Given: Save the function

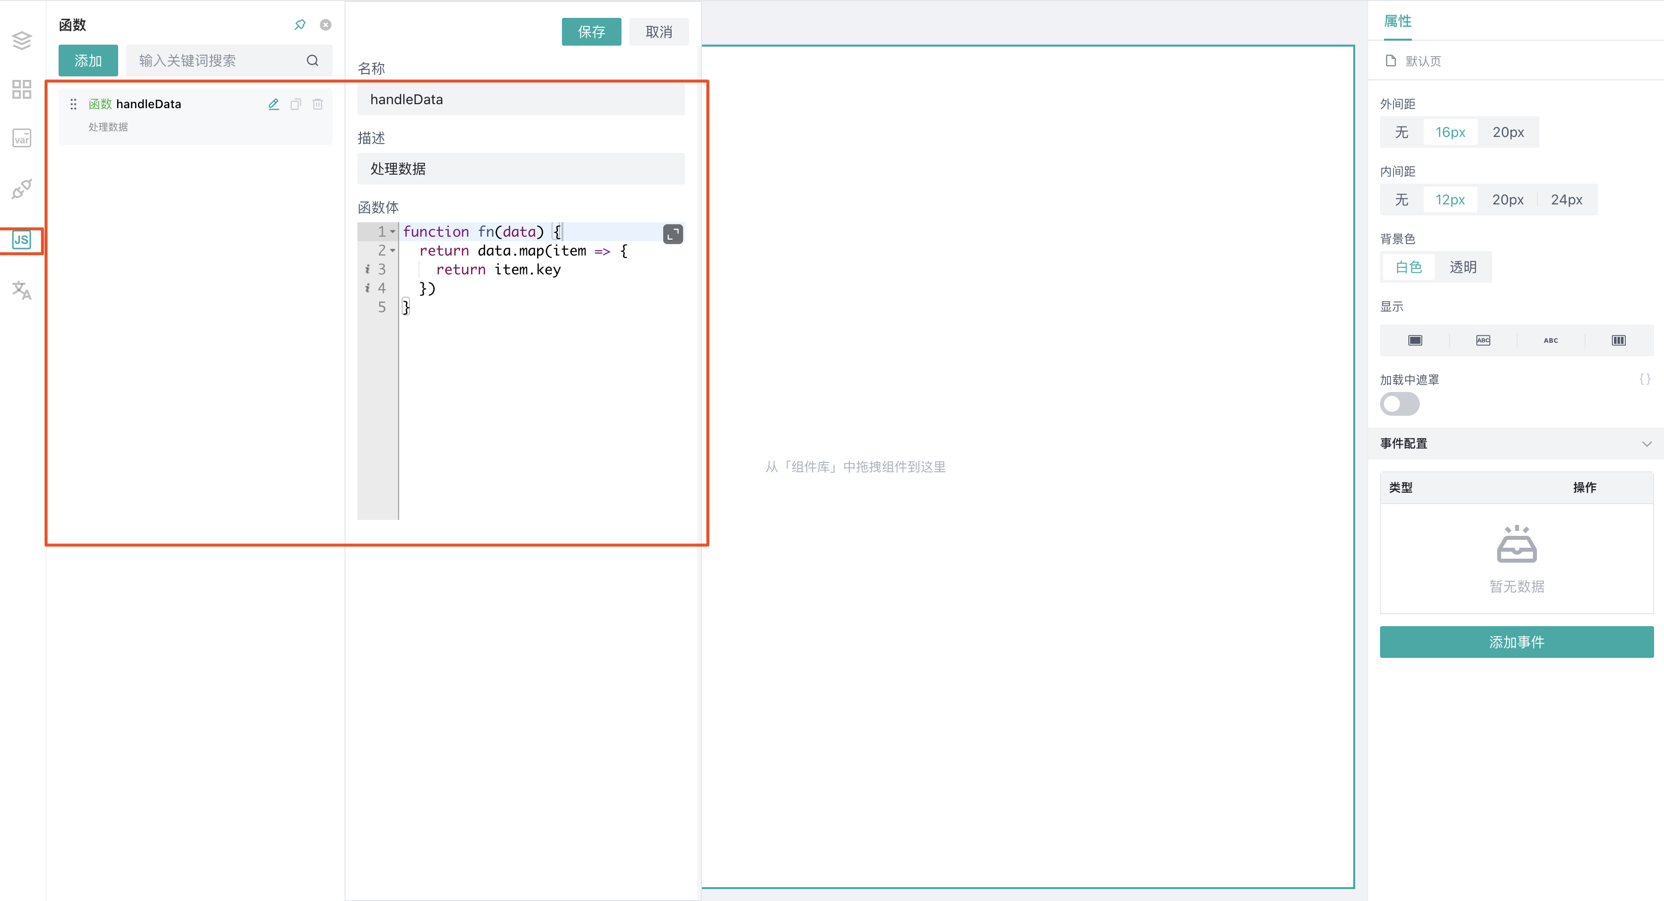Looking at the screenshot, I should pos(591,32).
